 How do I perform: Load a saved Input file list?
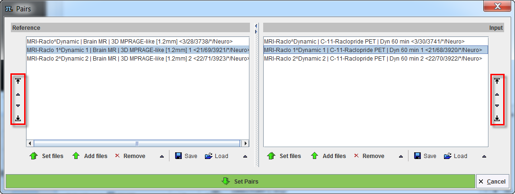[x=455, y=156]
